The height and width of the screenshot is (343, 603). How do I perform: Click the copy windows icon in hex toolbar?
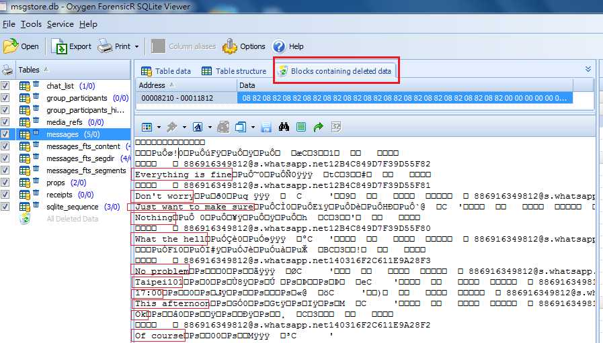click(x=241, y=127)
